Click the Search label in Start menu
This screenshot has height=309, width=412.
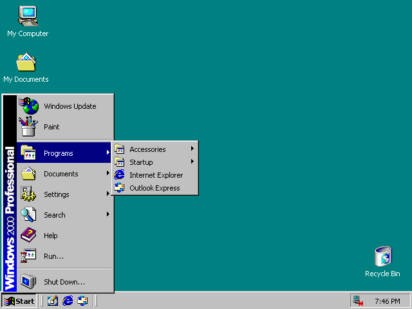pos(54,215)
